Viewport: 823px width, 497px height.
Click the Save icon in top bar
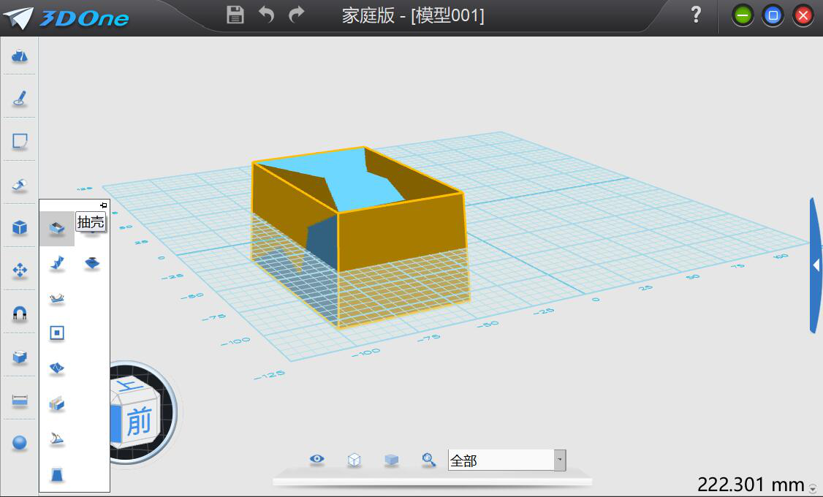click(x=234, y=15)
